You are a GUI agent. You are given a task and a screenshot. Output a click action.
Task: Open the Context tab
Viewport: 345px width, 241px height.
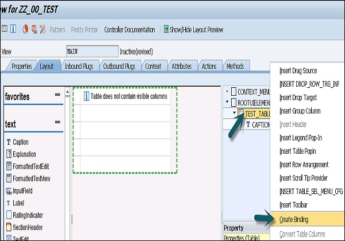[x=152, y=67]
